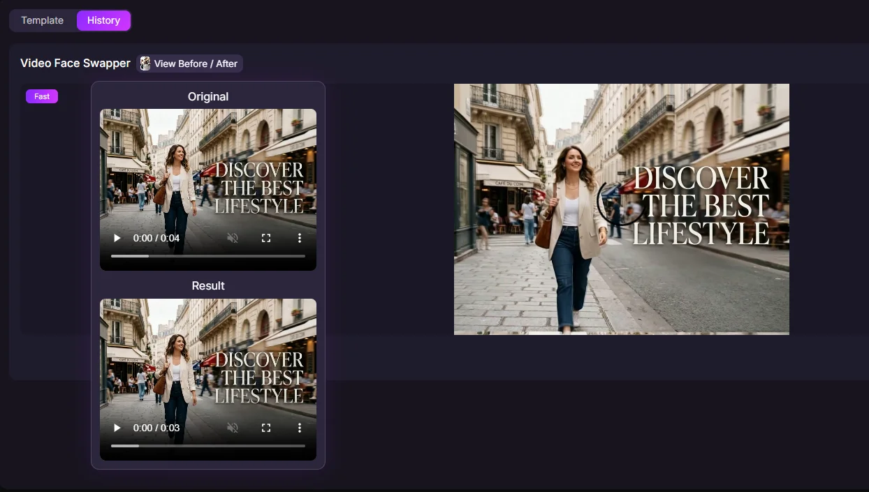Image resolution: width=869 pixels, height=492 pixels.
Task: Click the Result video time display 0:00 / 0:03
Action: tap(156, 428)
